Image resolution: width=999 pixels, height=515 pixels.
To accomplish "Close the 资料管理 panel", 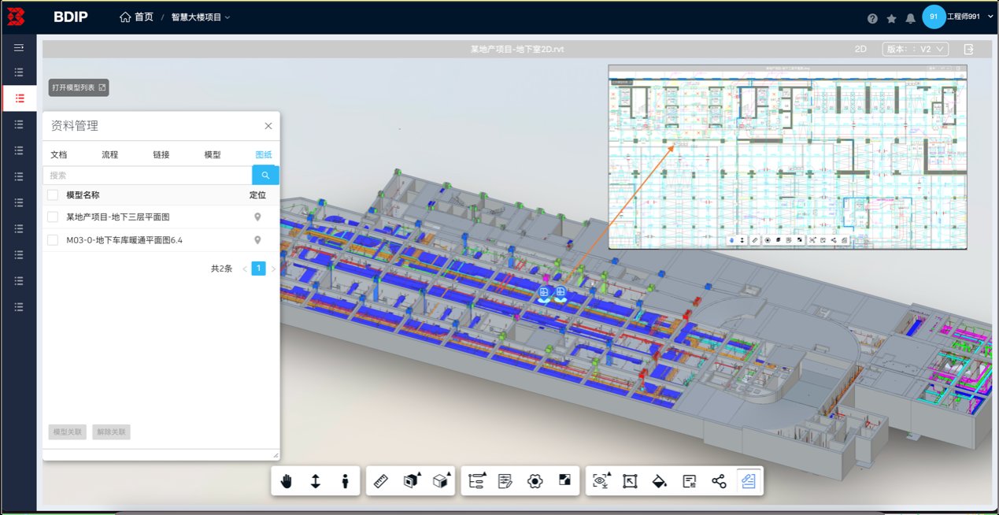I will (268, 126).
